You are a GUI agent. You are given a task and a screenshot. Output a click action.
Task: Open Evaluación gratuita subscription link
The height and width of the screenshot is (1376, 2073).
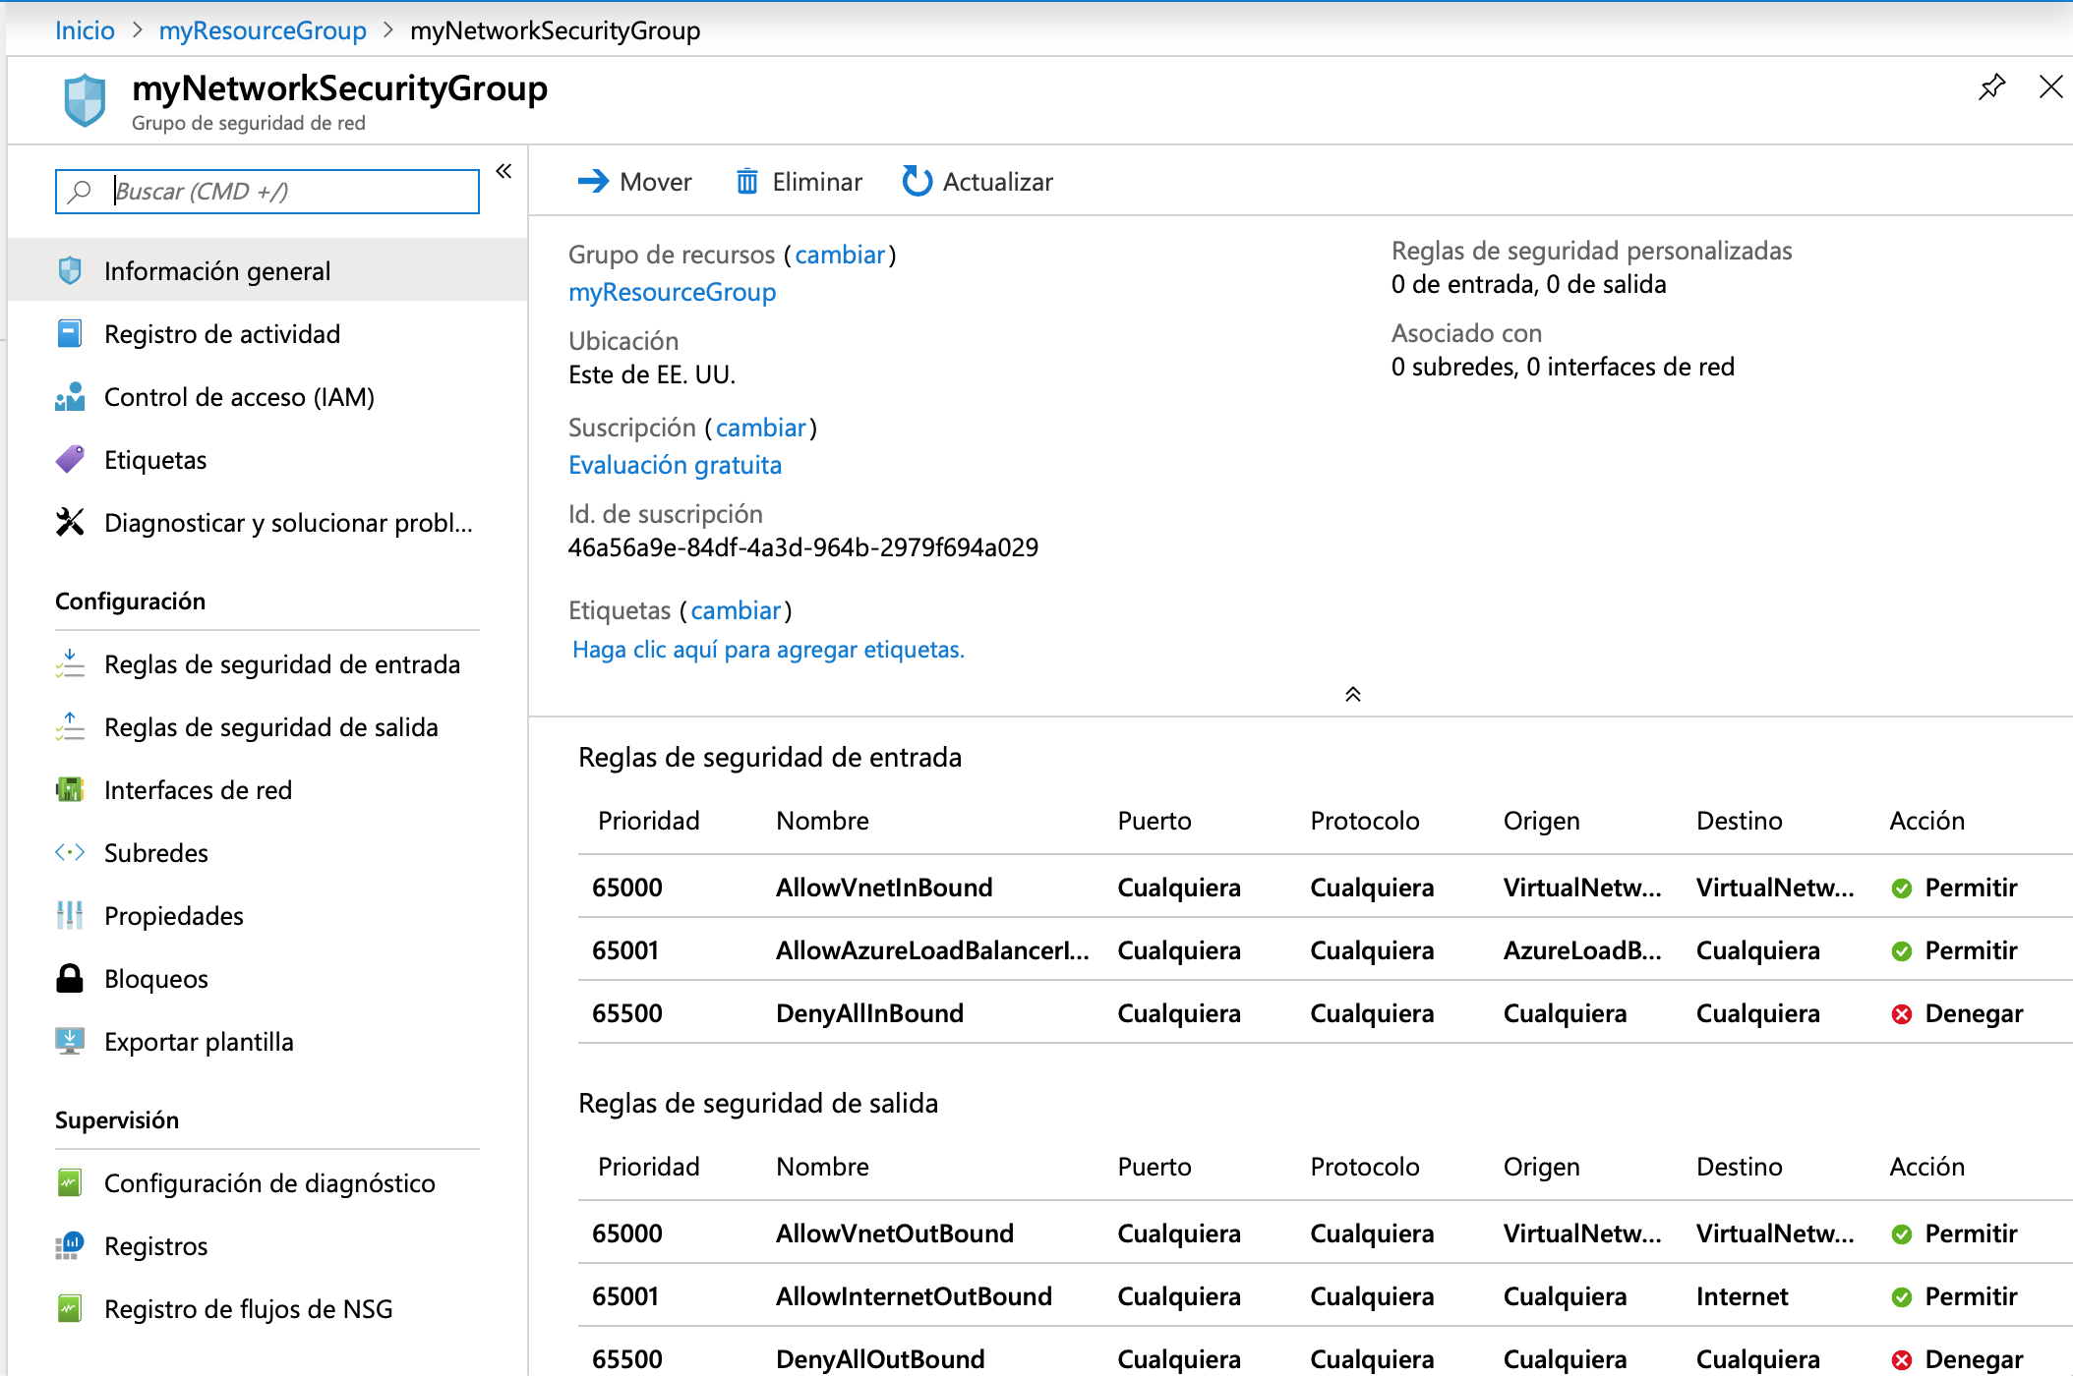click(675, 465)
